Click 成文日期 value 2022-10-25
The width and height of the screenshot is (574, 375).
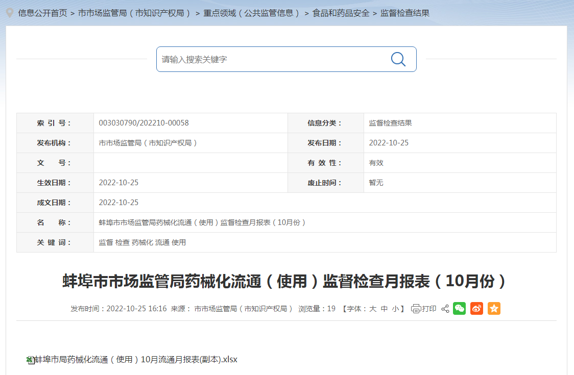coord(118,203)
